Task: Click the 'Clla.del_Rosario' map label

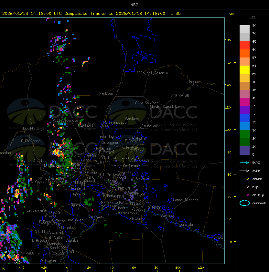Action: pos(152,73)
